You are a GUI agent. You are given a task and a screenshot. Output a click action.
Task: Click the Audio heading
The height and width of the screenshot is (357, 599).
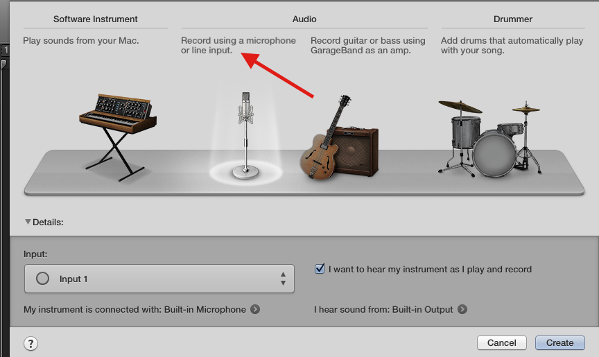click(304, 19)
